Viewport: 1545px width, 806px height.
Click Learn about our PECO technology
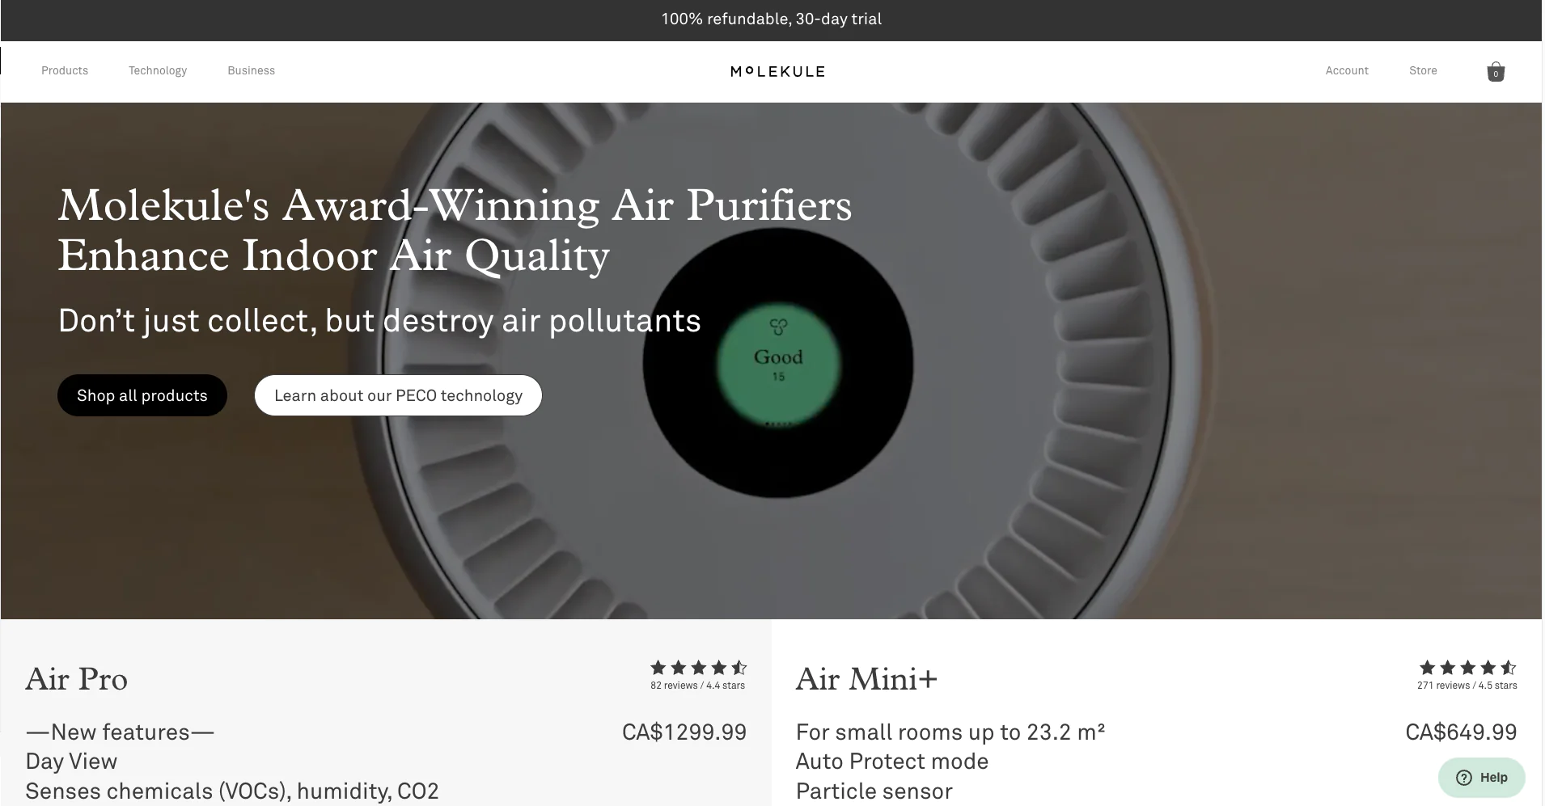click(x=398, y=395)
